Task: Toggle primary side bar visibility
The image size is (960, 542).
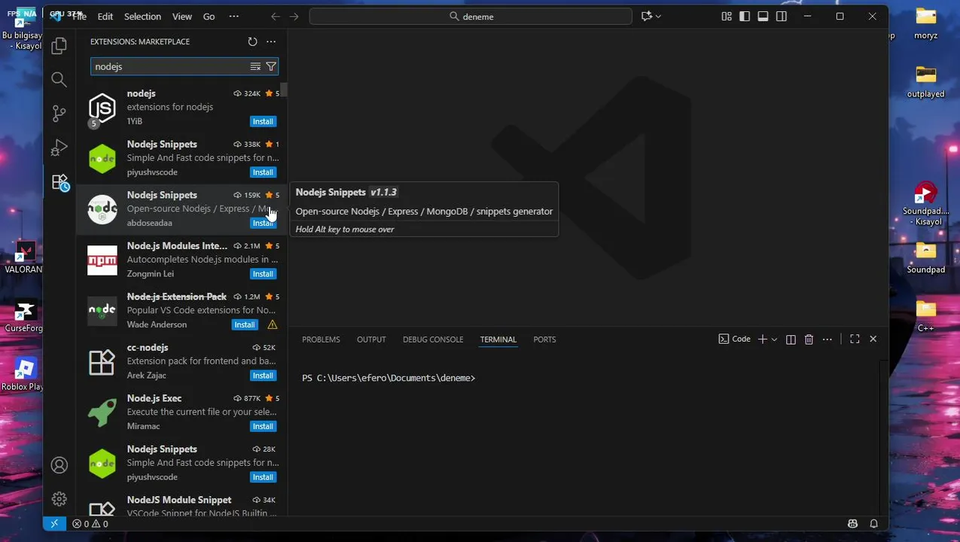Action: click(x=745, y=16)
